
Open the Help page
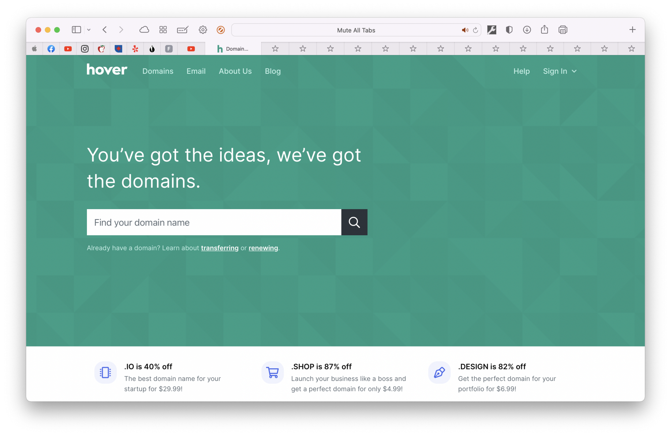(521, 71)
